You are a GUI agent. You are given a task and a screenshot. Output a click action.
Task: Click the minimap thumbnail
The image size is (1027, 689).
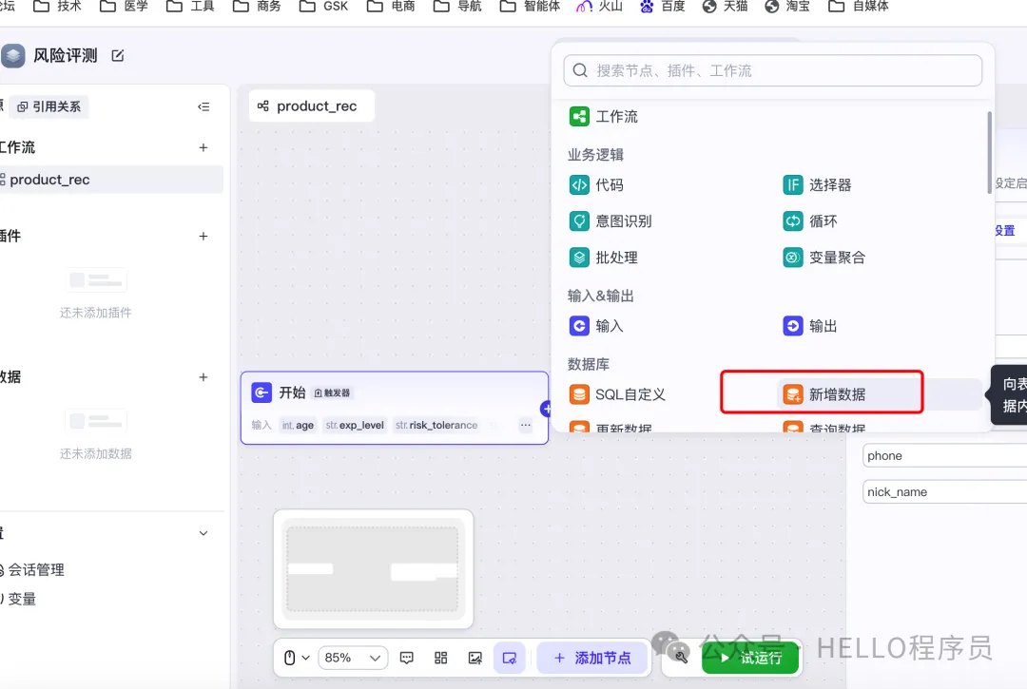click(x=373, y=569)
